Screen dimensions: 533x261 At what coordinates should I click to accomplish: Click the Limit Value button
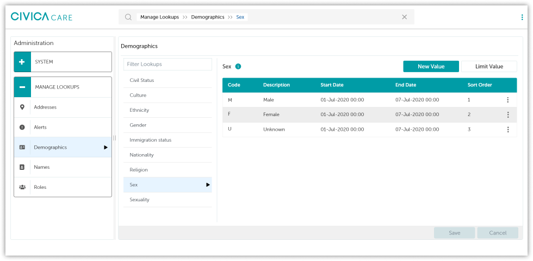pyautogui.click(x=489, y=66)
